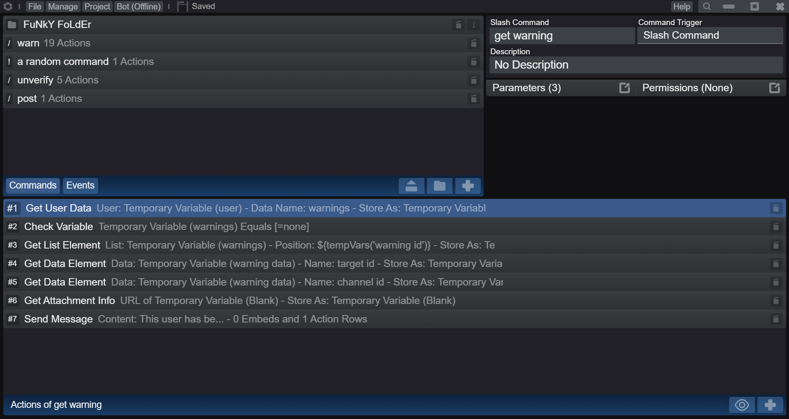Open the Parameters (3) editor popup
The width and height of the screenshot is (789, 419).
[625, 88]
